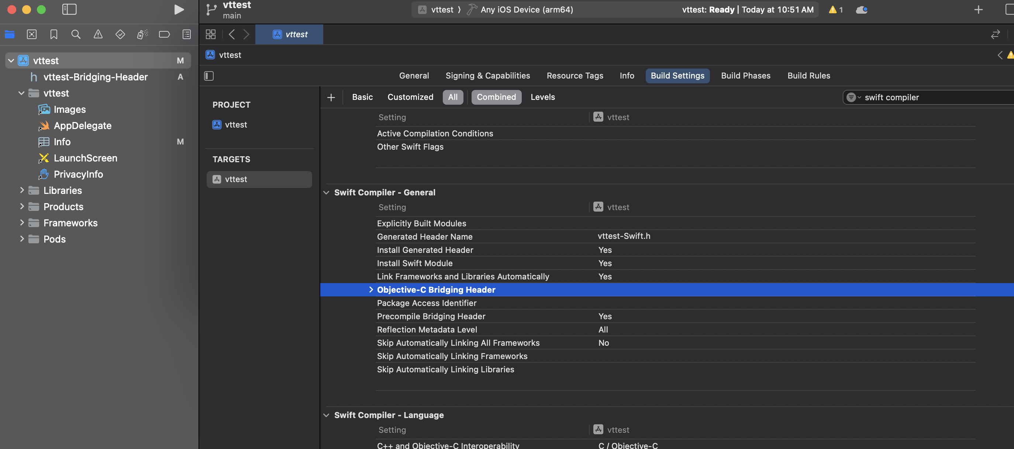The image size is (1014, 449).
Task: Click the editor options swap icon
Action: coord(995,35)
